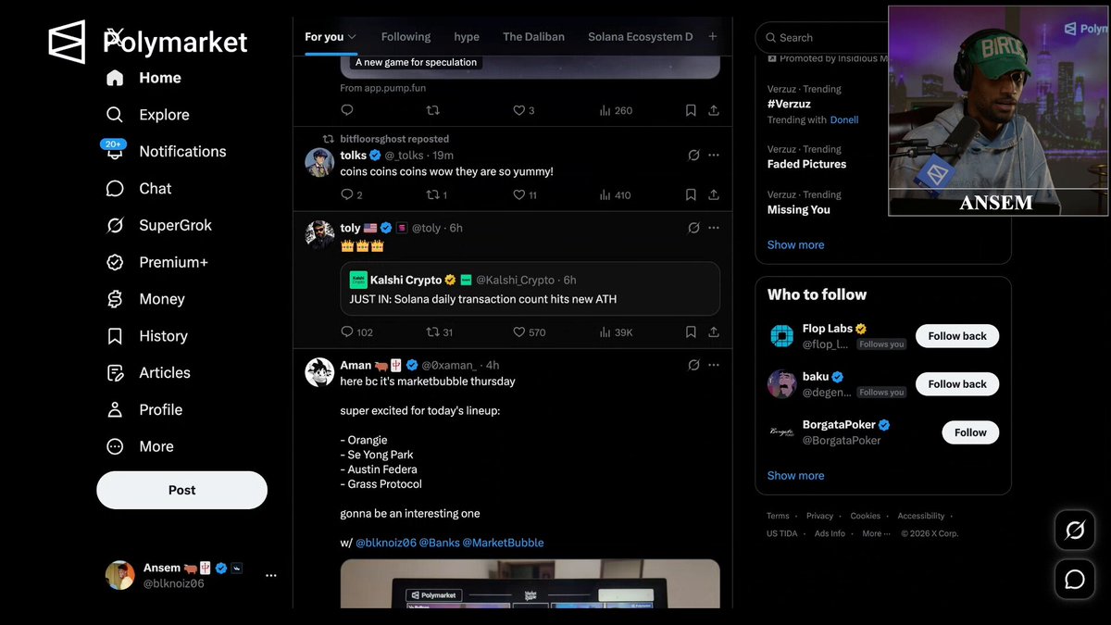Share the app.pump.fun post
1111x625 pixels.
pos(714,110)
